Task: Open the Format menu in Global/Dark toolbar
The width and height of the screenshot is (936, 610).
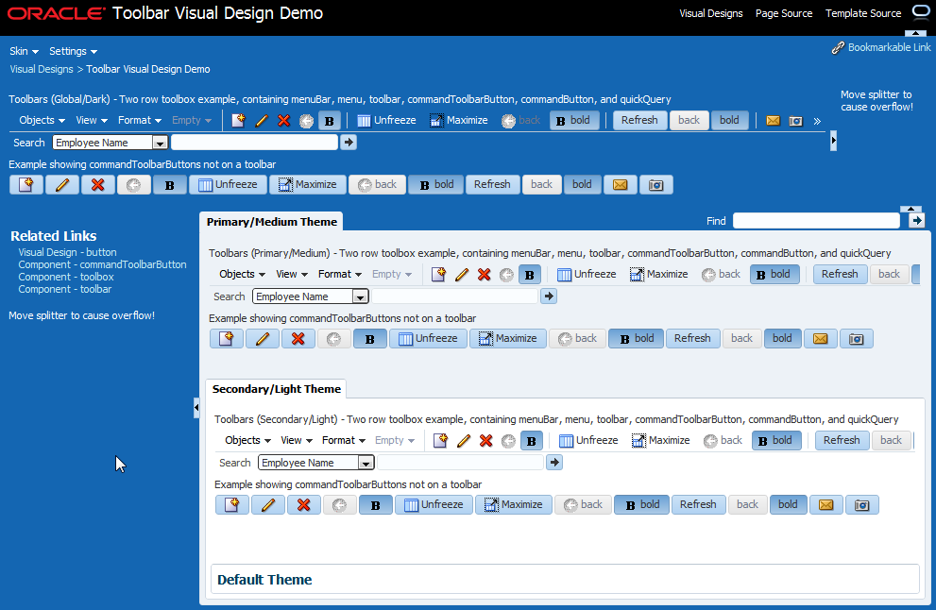Action: point(140,121)
